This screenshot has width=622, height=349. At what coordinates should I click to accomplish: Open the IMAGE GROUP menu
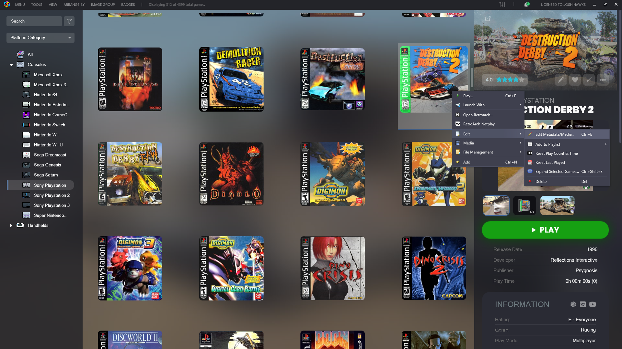click(103, 5)
